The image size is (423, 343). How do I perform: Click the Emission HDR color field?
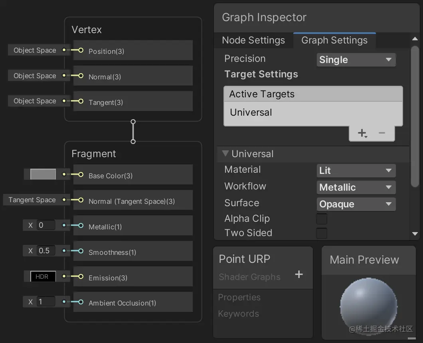(x=43, y=277)
